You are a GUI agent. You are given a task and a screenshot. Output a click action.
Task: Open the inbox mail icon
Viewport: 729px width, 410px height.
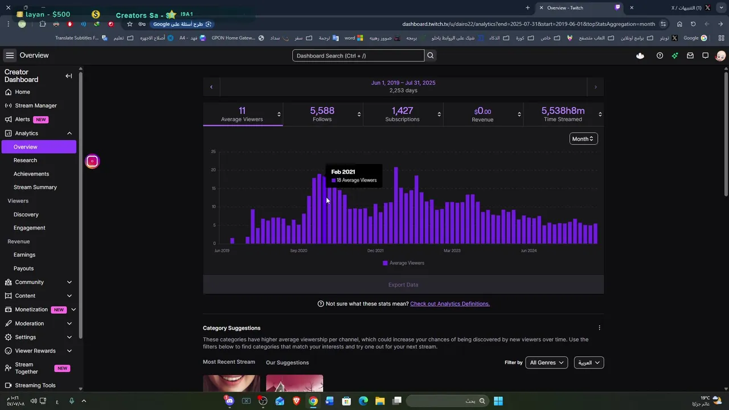tap(690, 56)
